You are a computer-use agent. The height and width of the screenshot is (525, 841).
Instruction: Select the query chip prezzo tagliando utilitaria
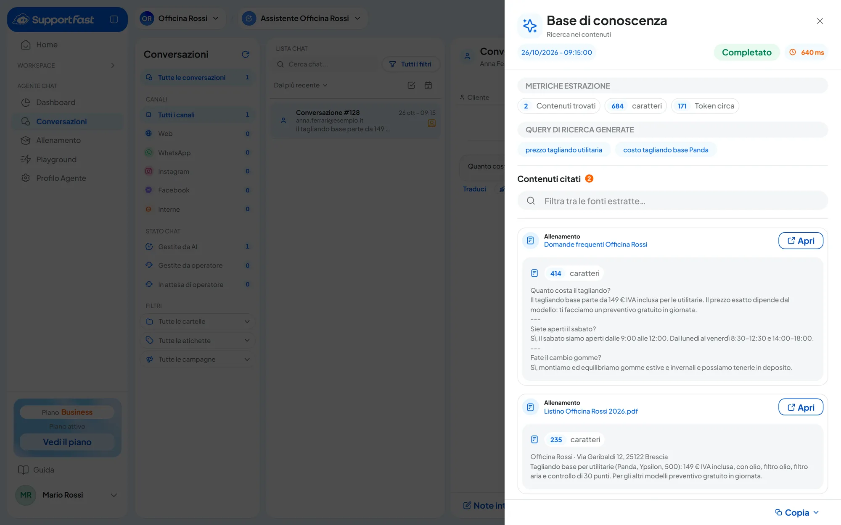click(563, 150)
